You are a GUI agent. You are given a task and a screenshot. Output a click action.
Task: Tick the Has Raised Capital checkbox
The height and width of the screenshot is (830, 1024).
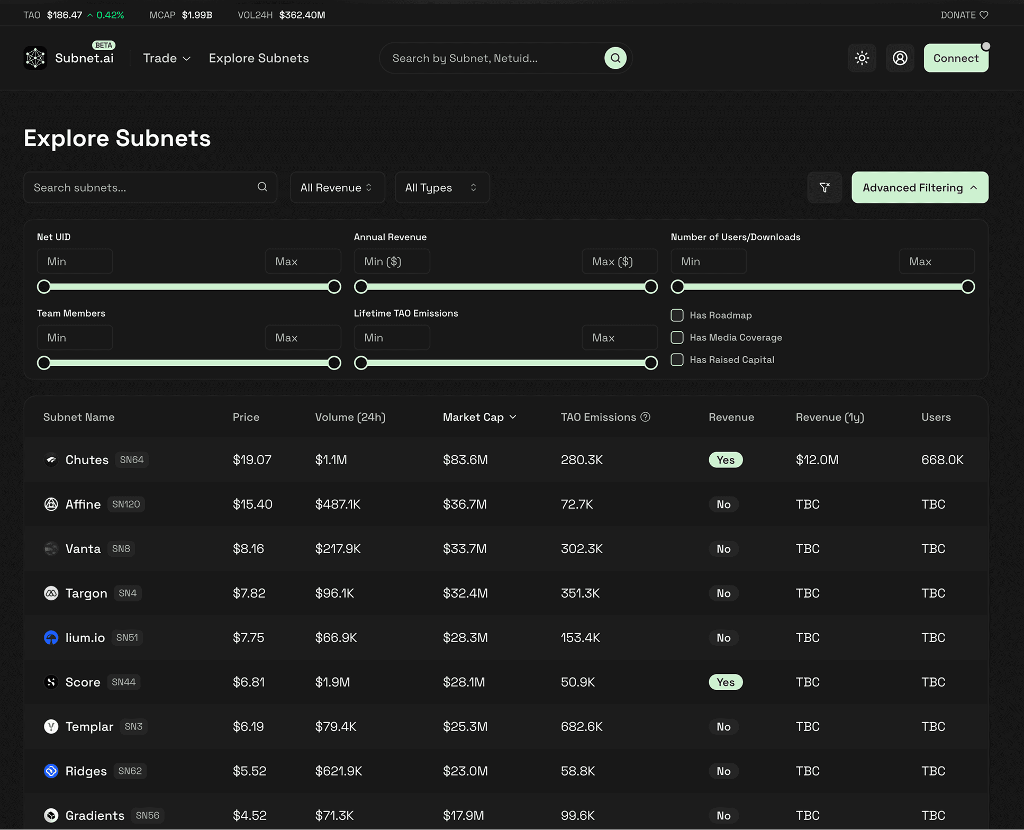(x=677, y=360)
